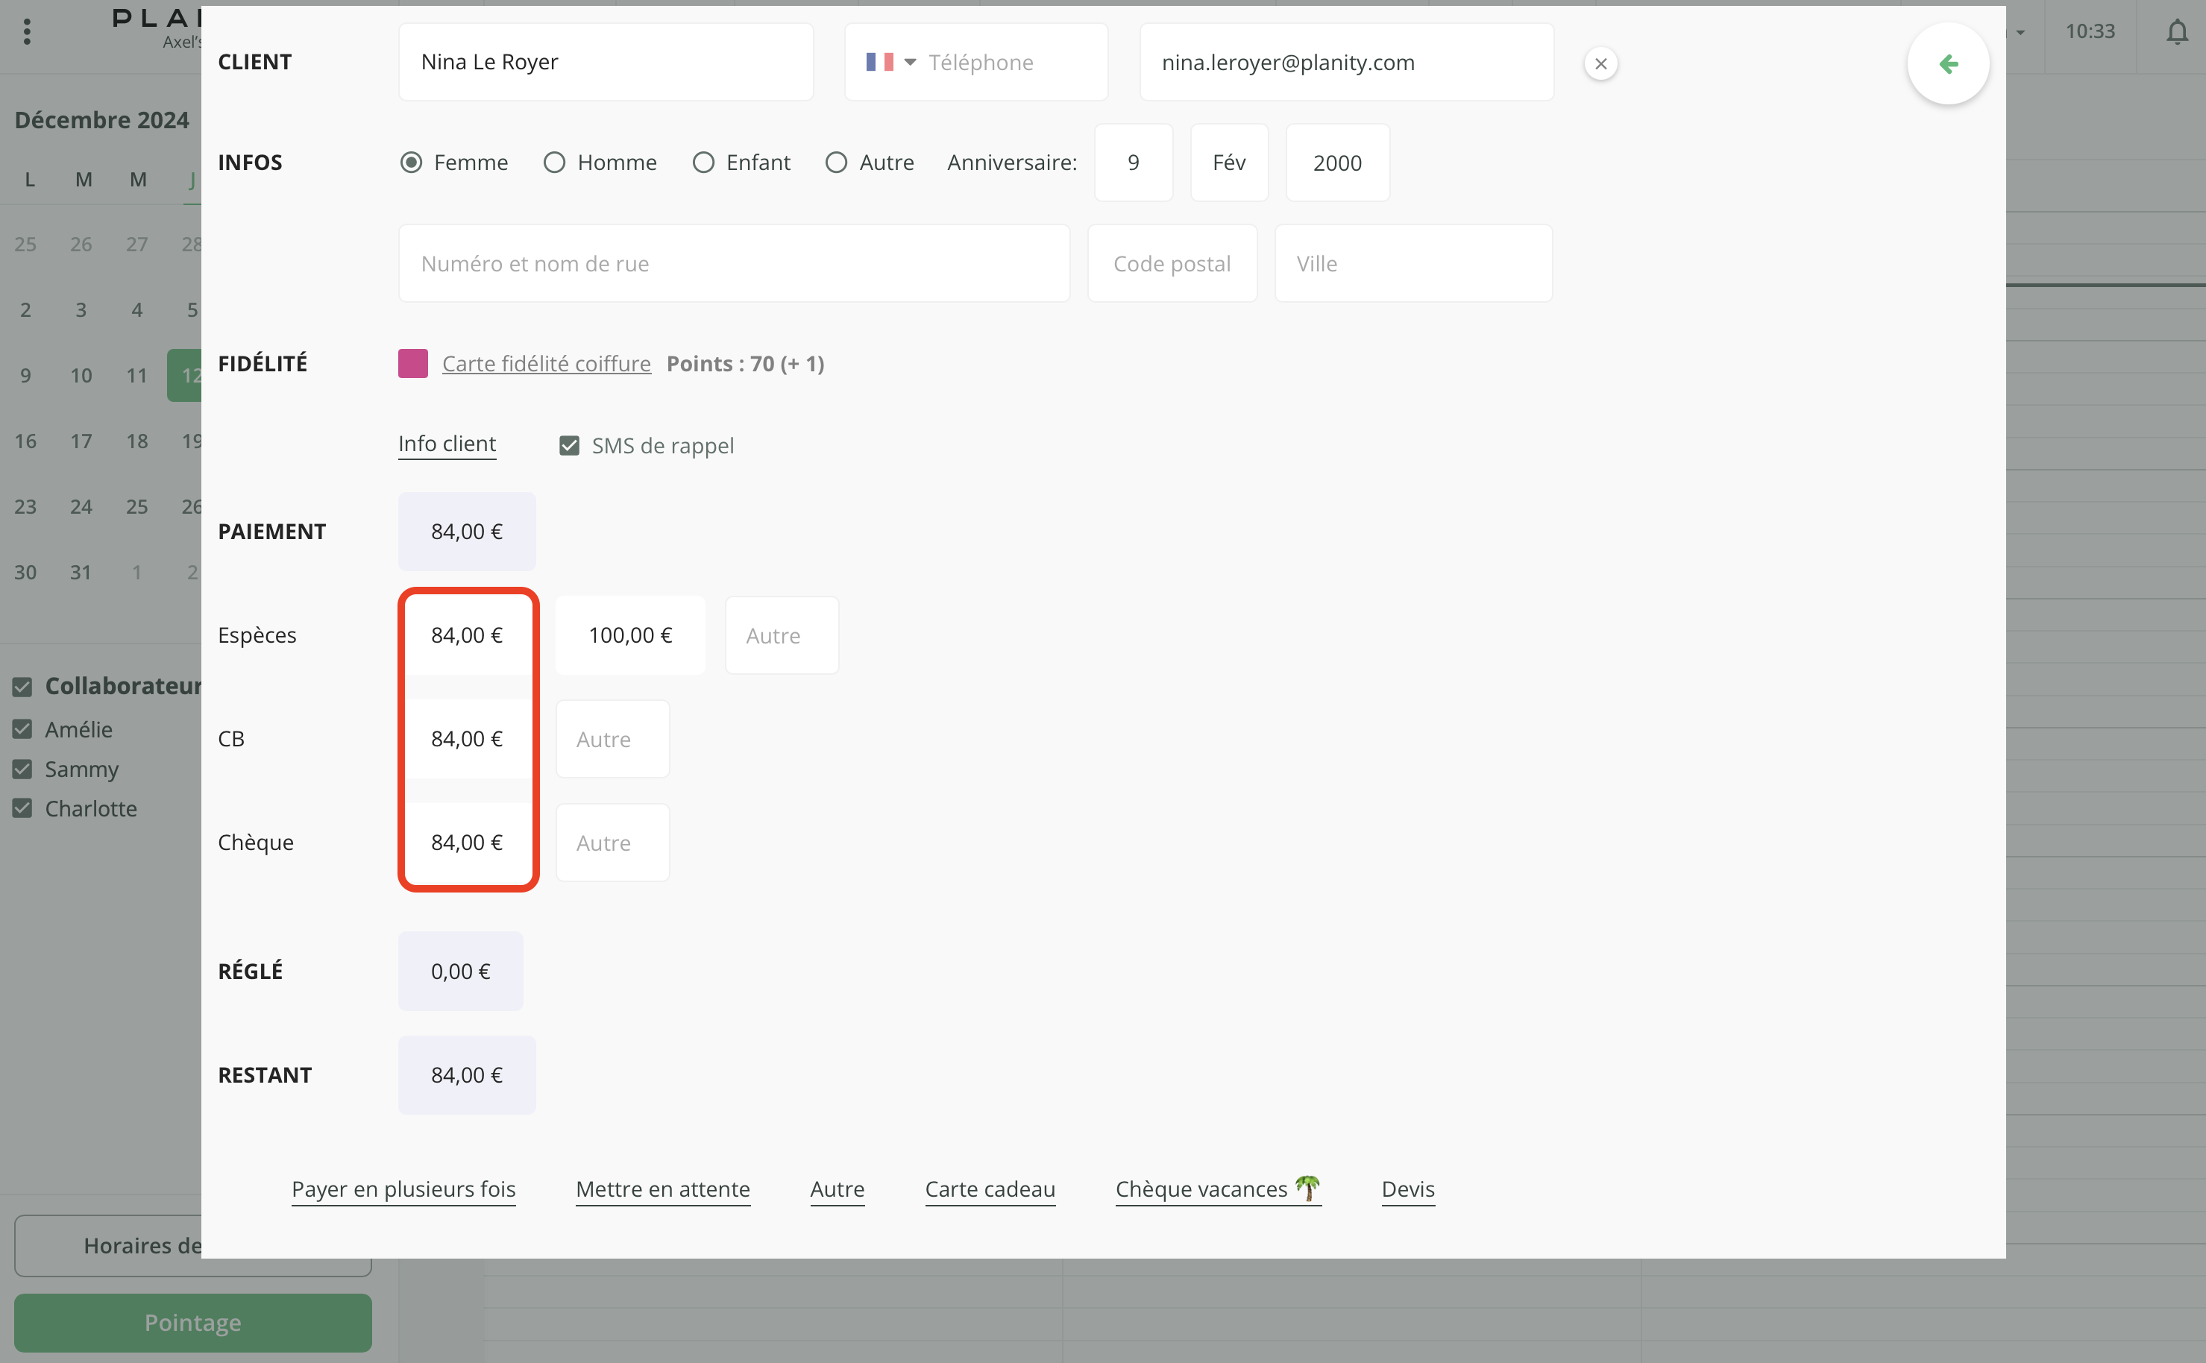Image resolution: width=2206 pixels, height=1363 pixels.
Task: Open the Info client tab link
Action: (447, 444)
